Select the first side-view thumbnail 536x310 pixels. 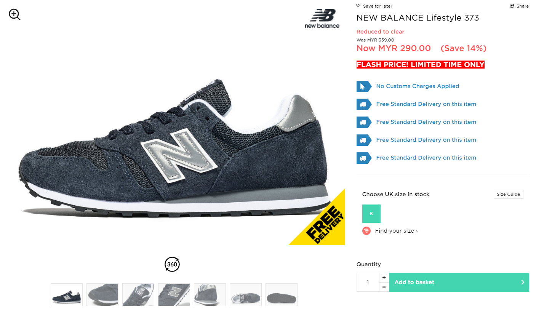point(67,295)
